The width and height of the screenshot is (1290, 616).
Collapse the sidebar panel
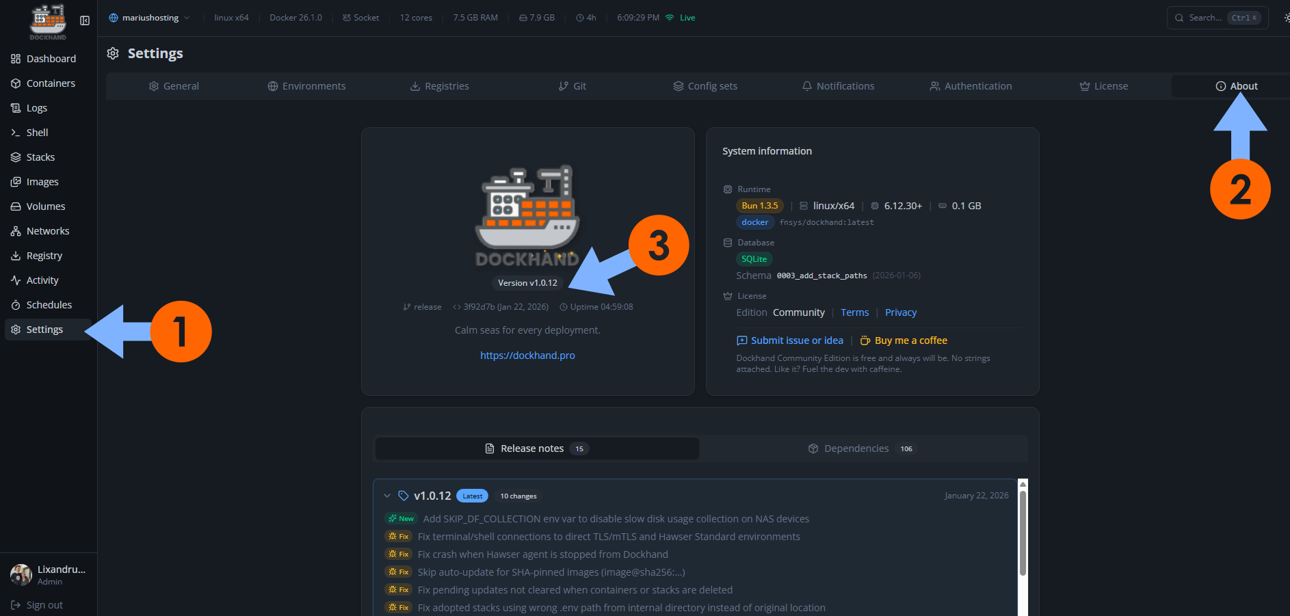tap(85, 21)
